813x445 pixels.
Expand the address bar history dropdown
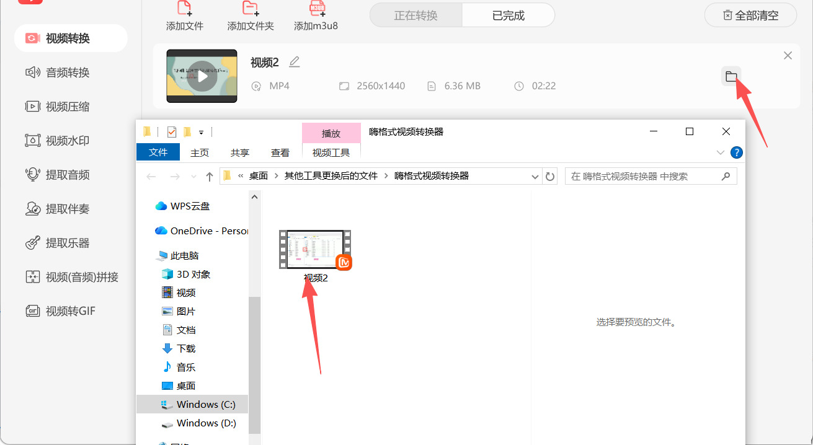pyautogui.click(x=535, y=177)
